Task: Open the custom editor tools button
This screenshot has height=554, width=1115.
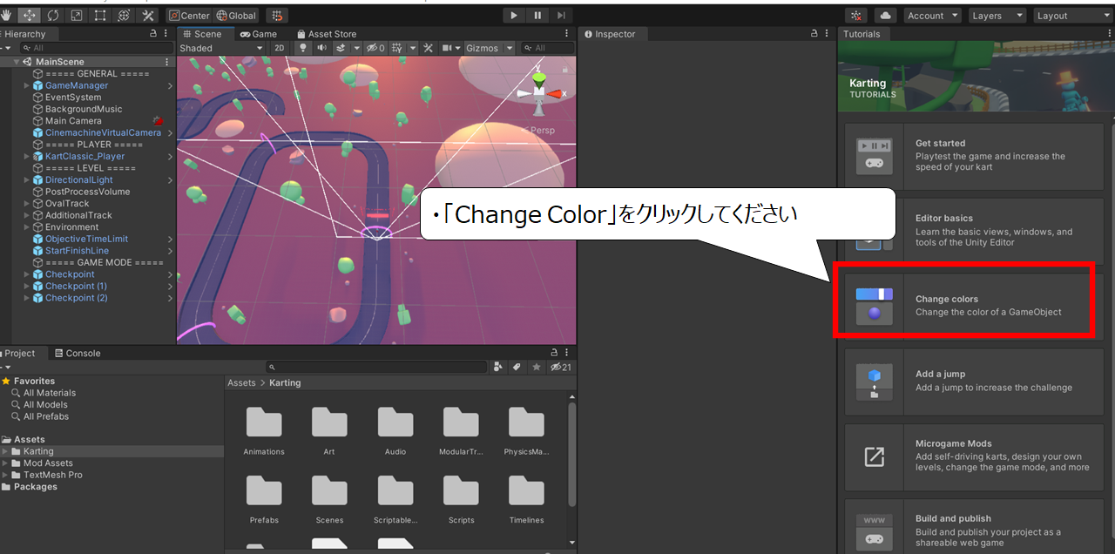Action: [147, 16]
